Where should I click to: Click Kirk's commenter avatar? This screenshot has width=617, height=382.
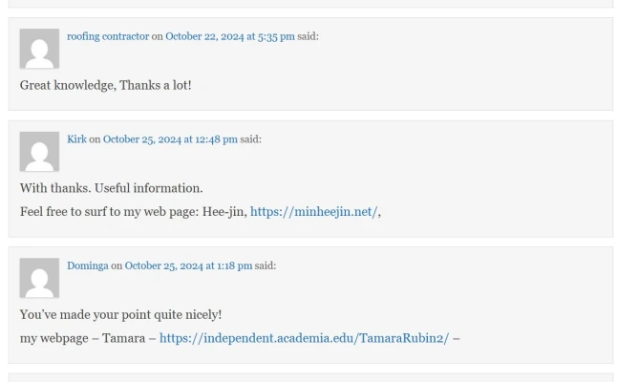[39, 152]
